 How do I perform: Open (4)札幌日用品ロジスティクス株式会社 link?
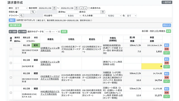pyautogui.click(x=50, y=93)
